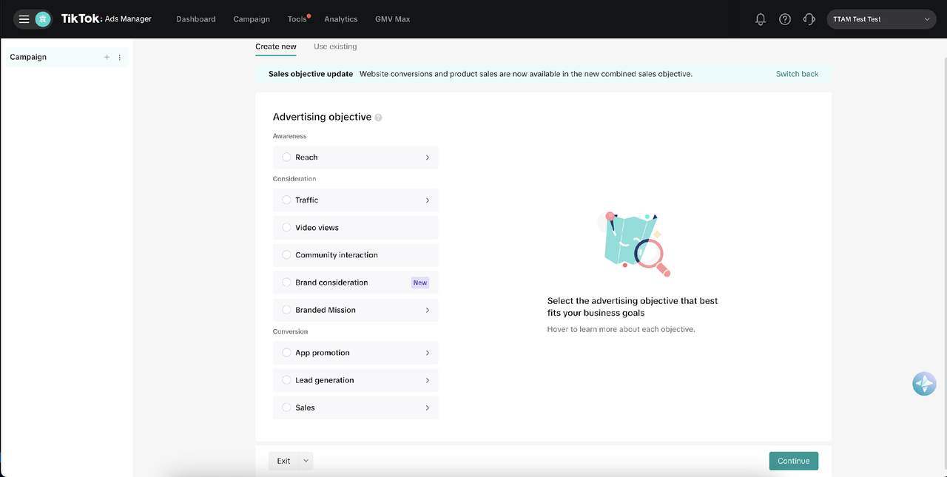Click the Continue button
947x477 pixels.
[x=793, y=461]
